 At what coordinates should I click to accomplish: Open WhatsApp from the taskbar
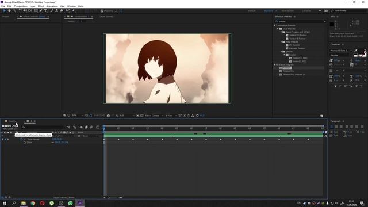[x=70, y=203]
